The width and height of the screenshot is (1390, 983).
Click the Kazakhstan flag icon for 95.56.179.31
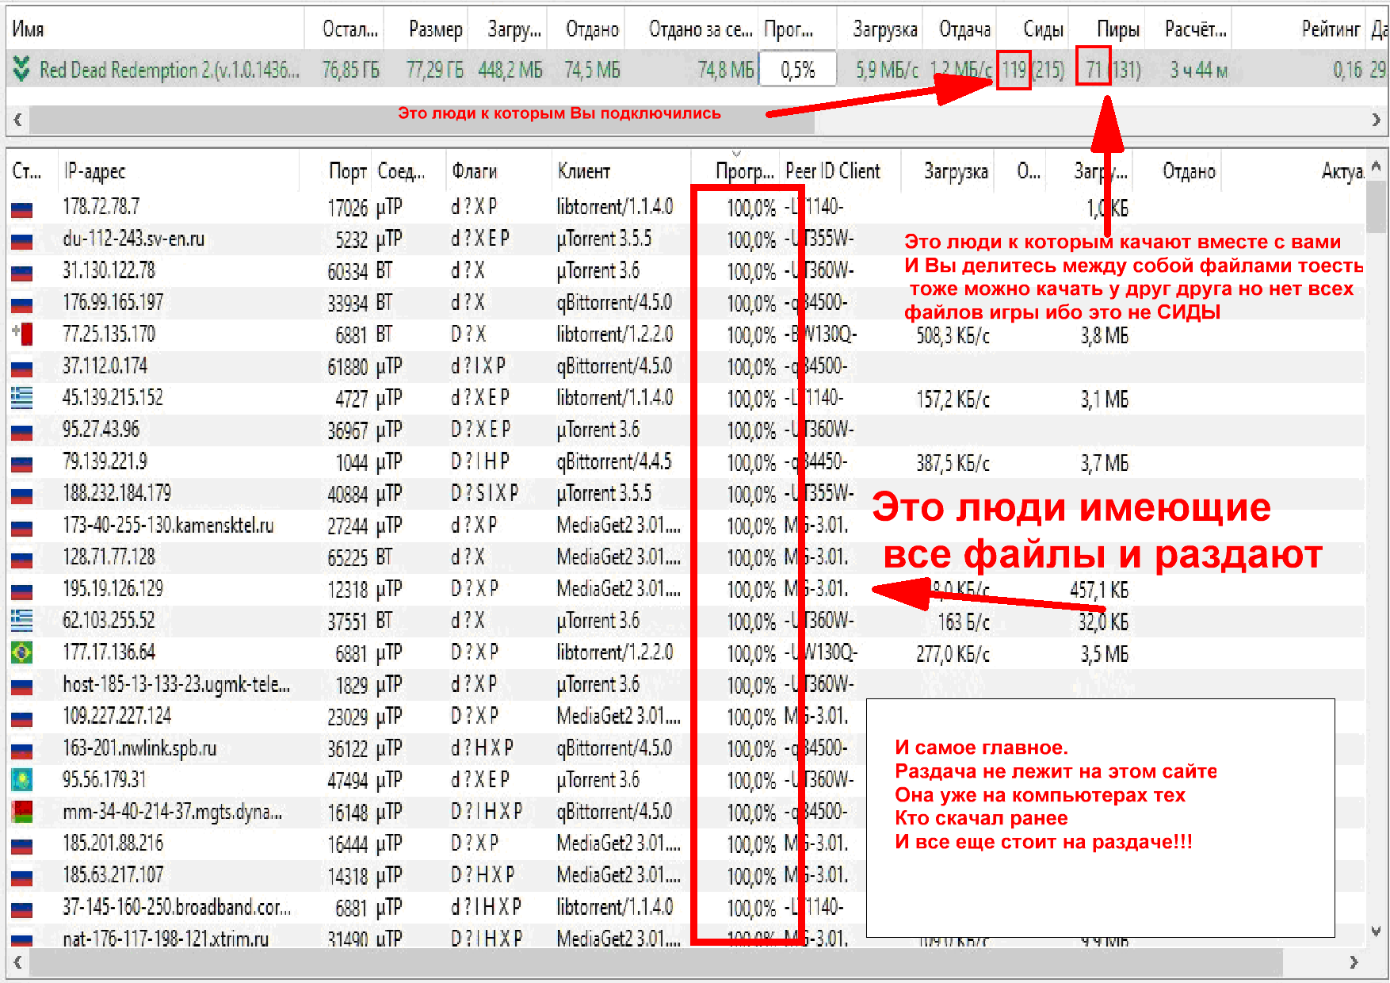21,780
